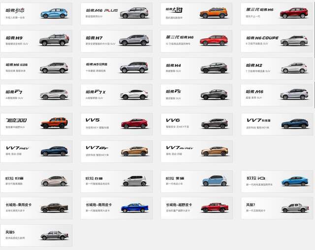Viewport: 315px width, 250px height.
Task: Choose the 哈弗H6运动版 car thumbnail
Action: 54,67
